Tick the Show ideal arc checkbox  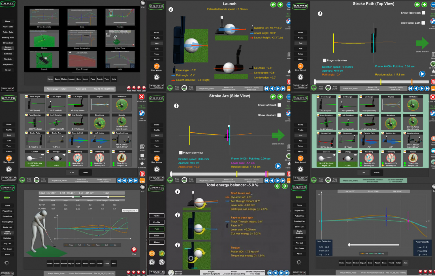[279, 115]
